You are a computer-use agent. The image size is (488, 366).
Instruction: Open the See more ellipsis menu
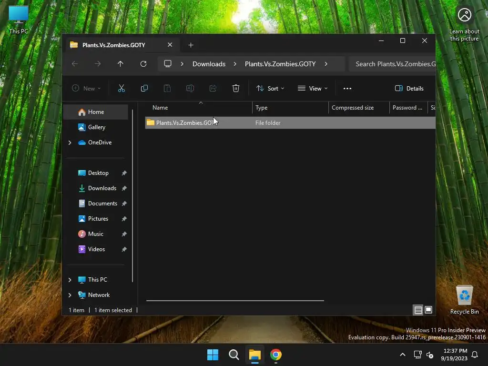point(347,88)
